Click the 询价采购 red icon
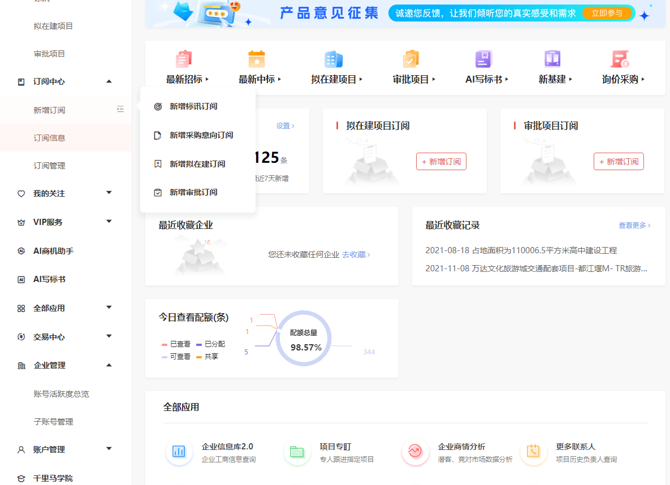The width and height of the screenshot is (670, 485). click(620, 59)
